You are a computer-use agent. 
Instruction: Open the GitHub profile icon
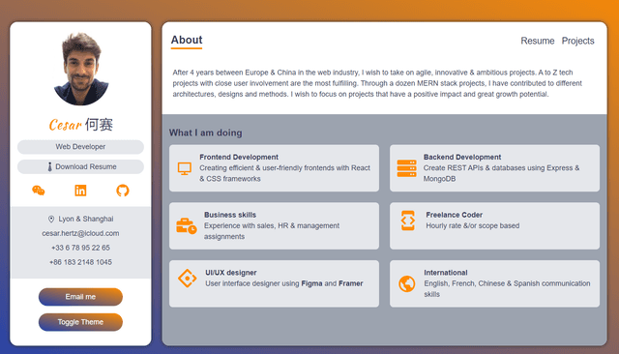point(123,191)
